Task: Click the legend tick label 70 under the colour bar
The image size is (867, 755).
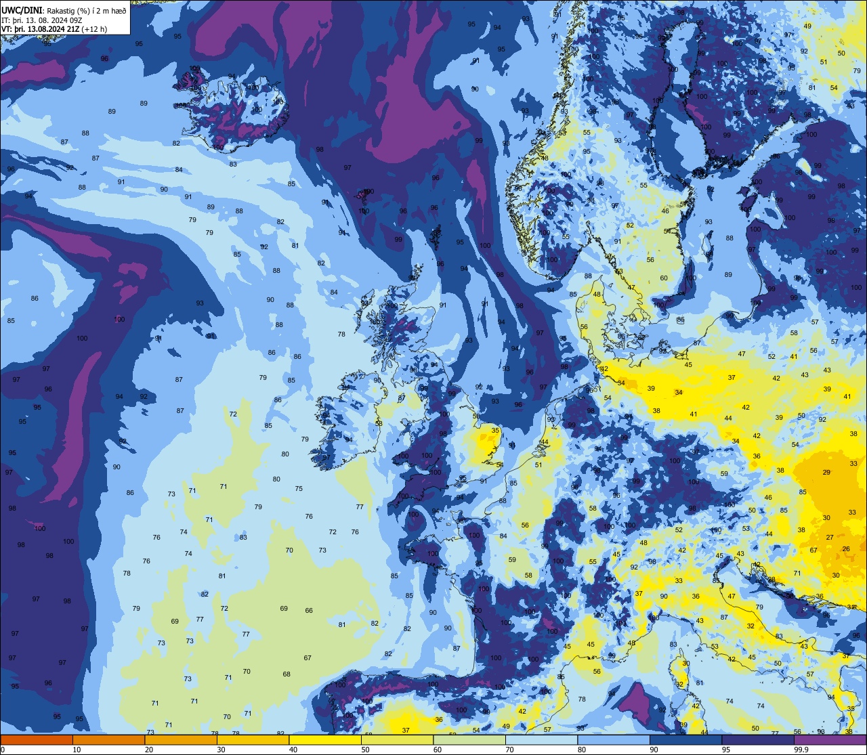Action: click(509, 750)
